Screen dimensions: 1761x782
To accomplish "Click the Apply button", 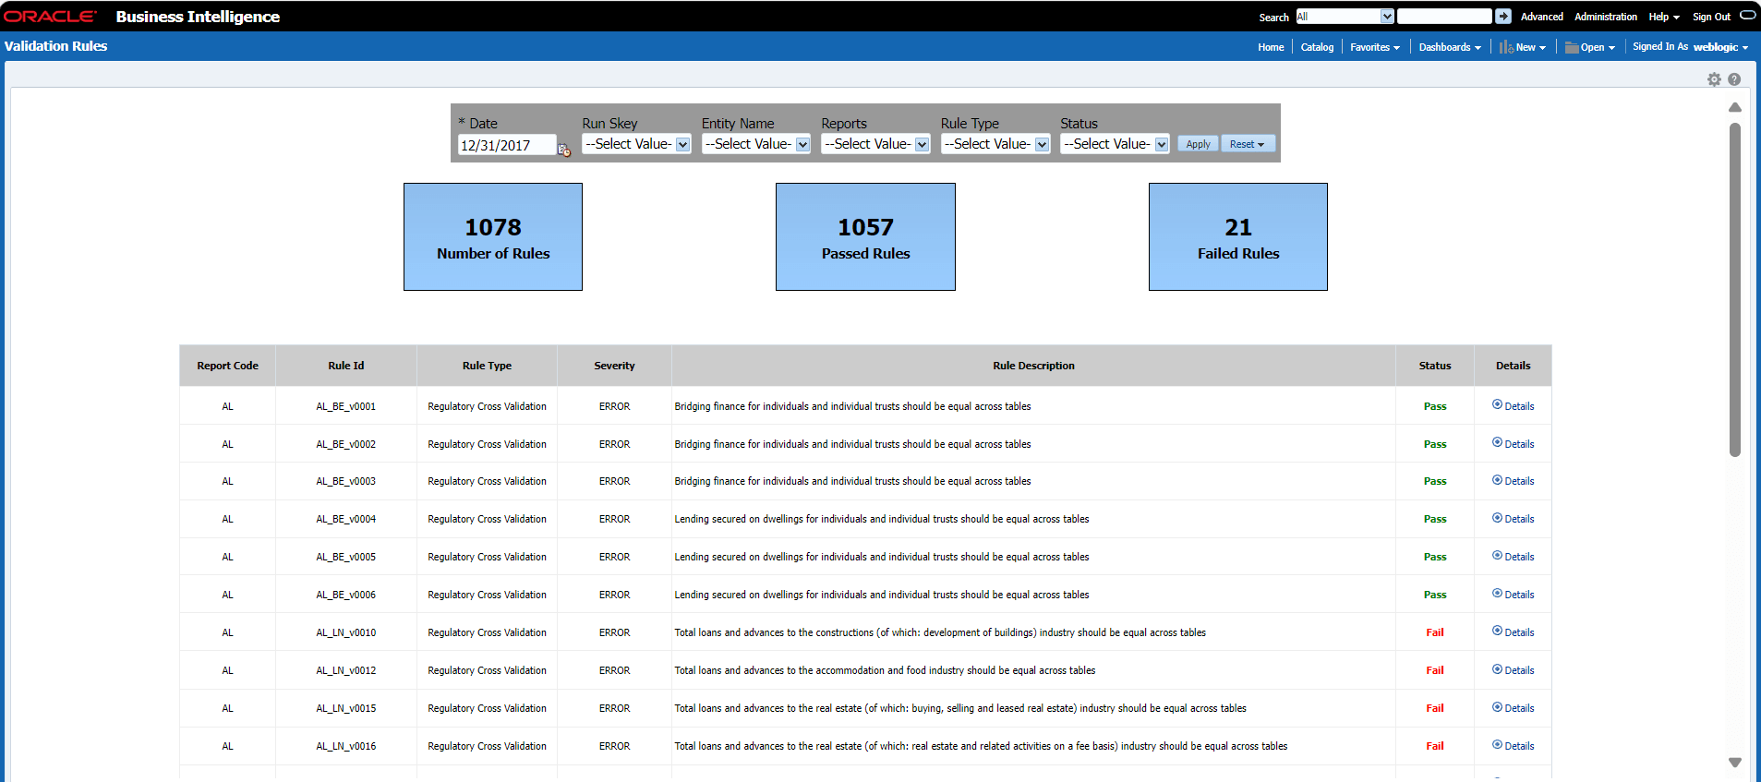I will [1198, 144].
